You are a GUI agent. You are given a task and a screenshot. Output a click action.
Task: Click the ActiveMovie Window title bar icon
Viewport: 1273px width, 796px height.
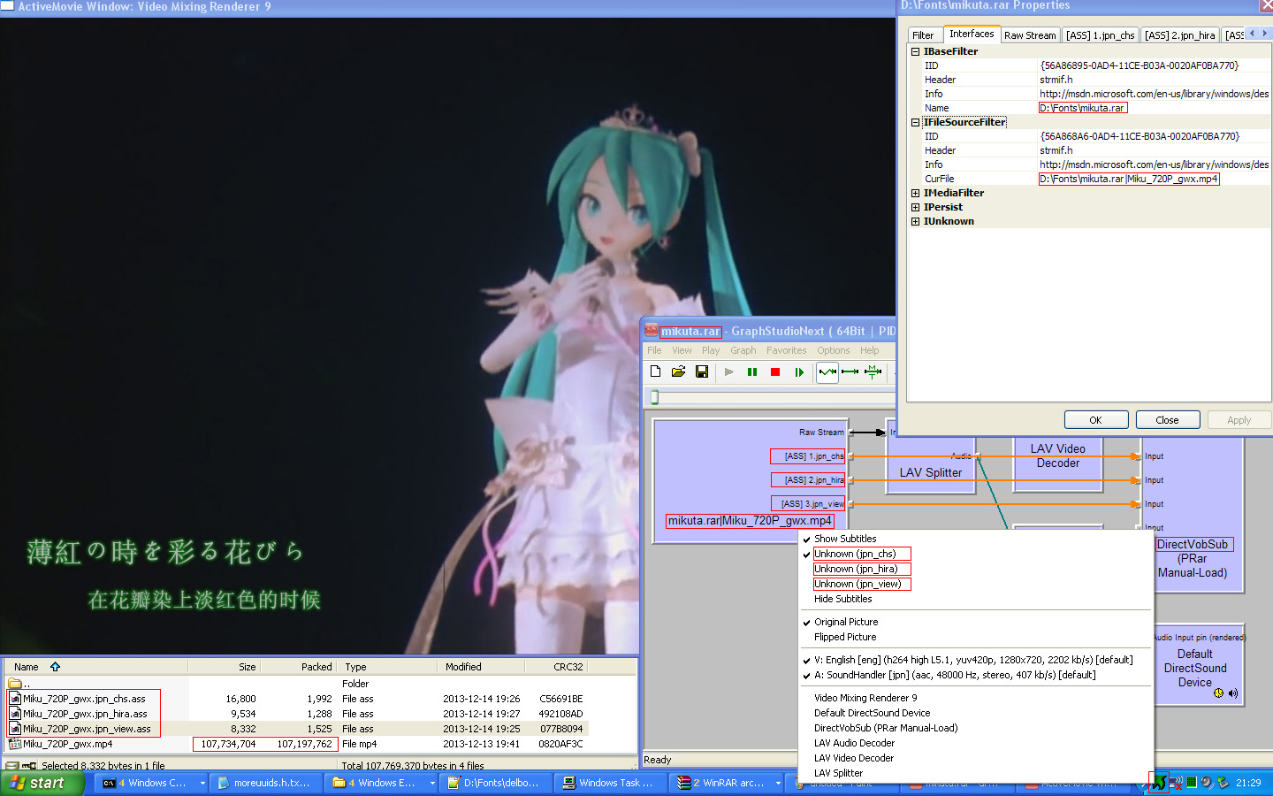click(7, 6)
